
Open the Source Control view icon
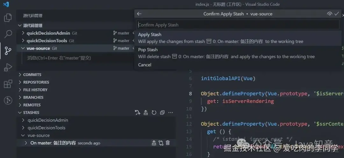point(8,51)
